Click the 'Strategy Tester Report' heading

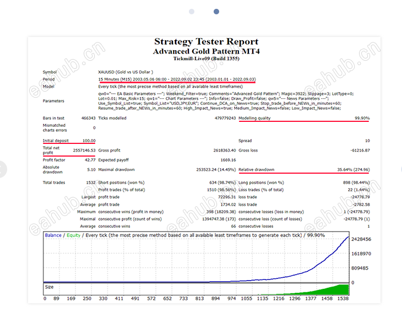[207, 41]
